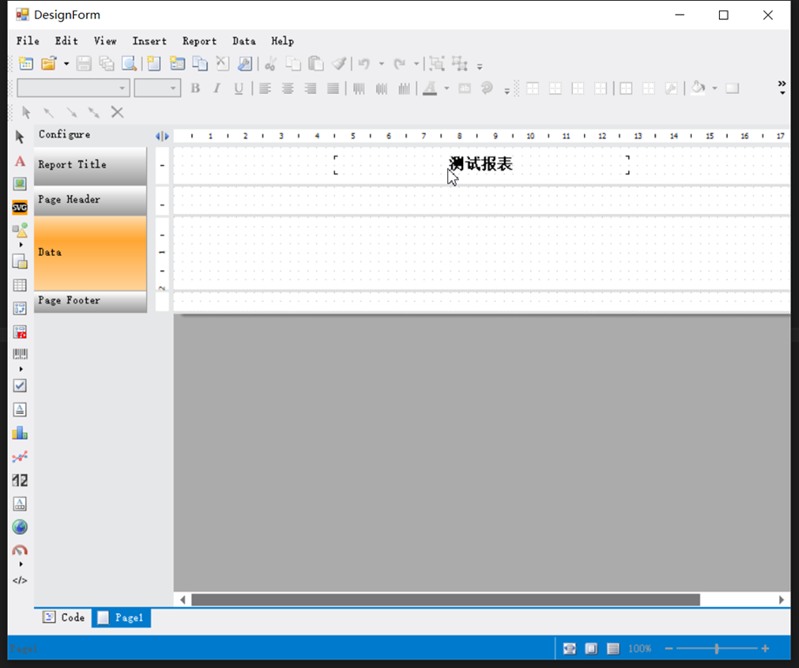Insert a Chart object from sidebar

pyautogui.click(x=20, y=432)
